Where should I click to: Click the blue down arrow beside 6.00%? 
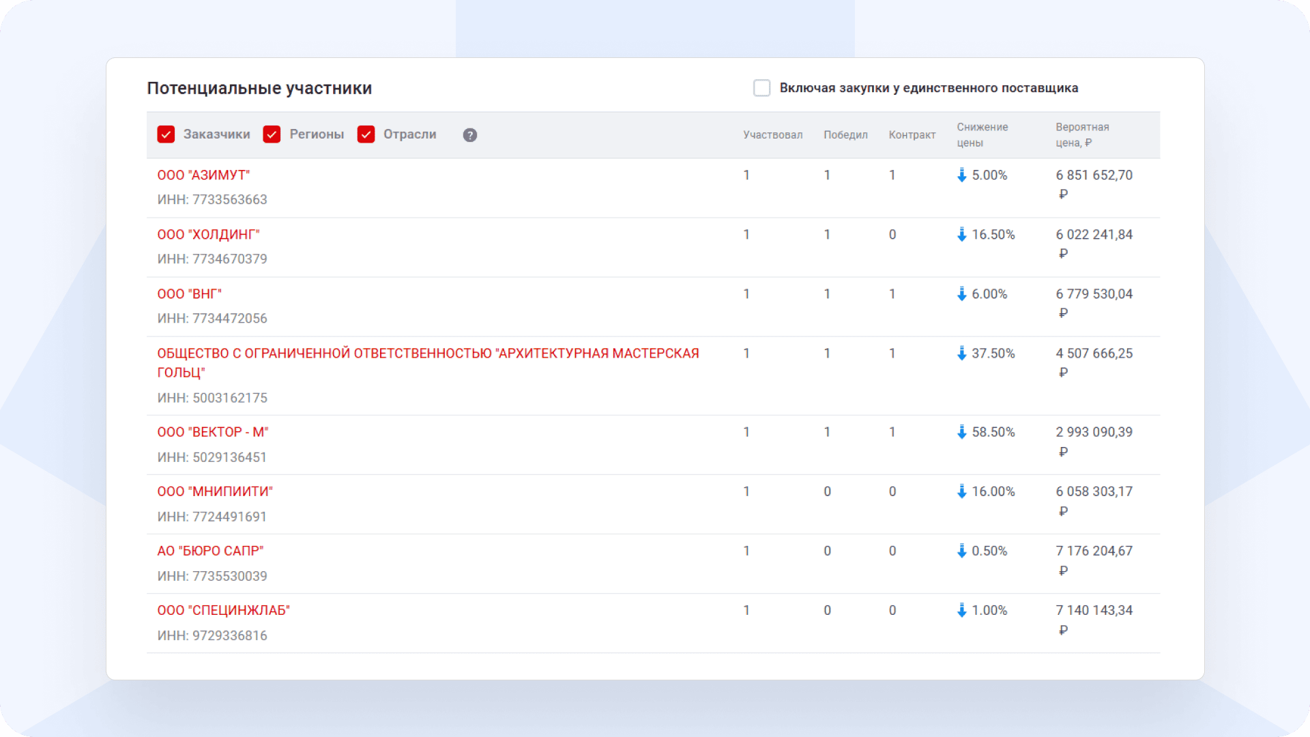[961, 294]
